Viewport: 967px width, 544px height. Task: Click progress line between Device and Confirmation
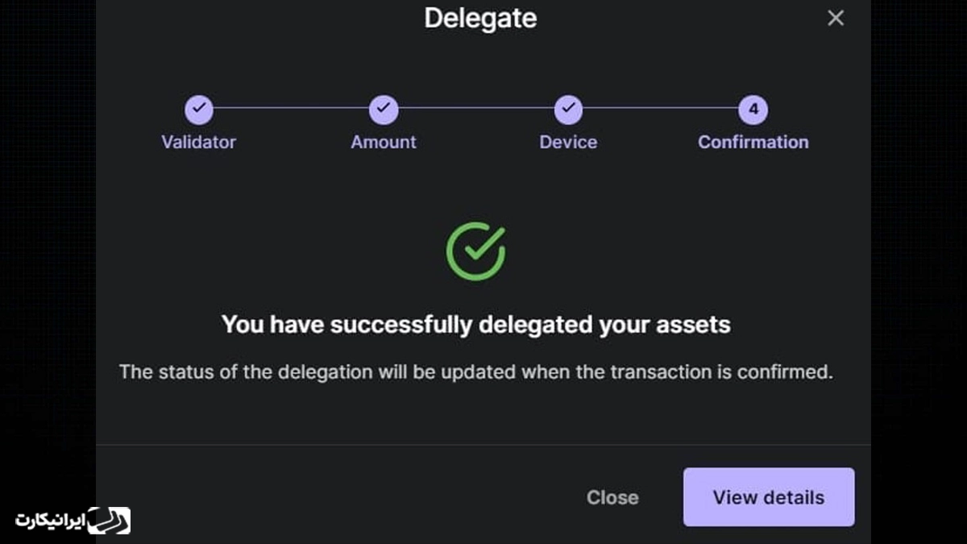point(661,108)
